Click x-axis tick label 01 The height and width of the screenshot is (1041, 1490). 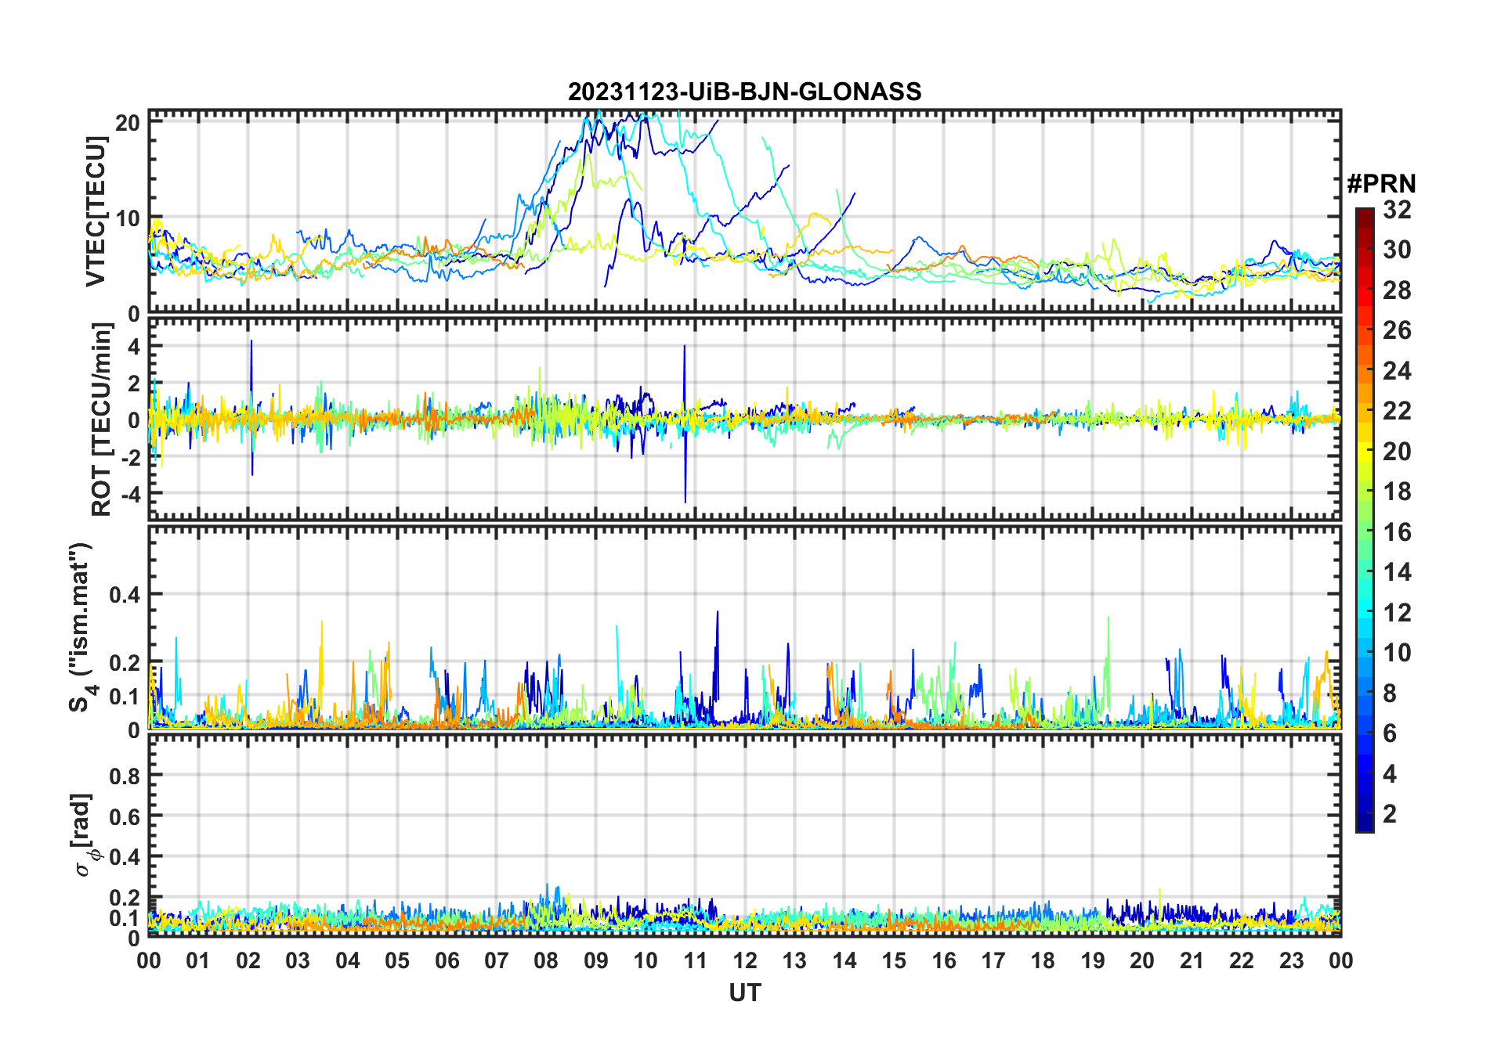[x=198, y=960]
